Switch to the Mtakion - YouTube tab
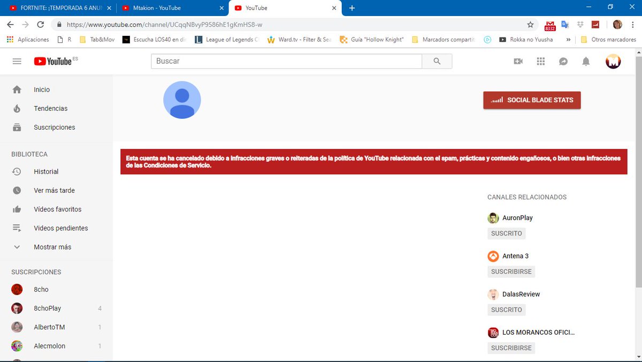The width and height of the screenshot is (642, 362). tap(170, 8)
